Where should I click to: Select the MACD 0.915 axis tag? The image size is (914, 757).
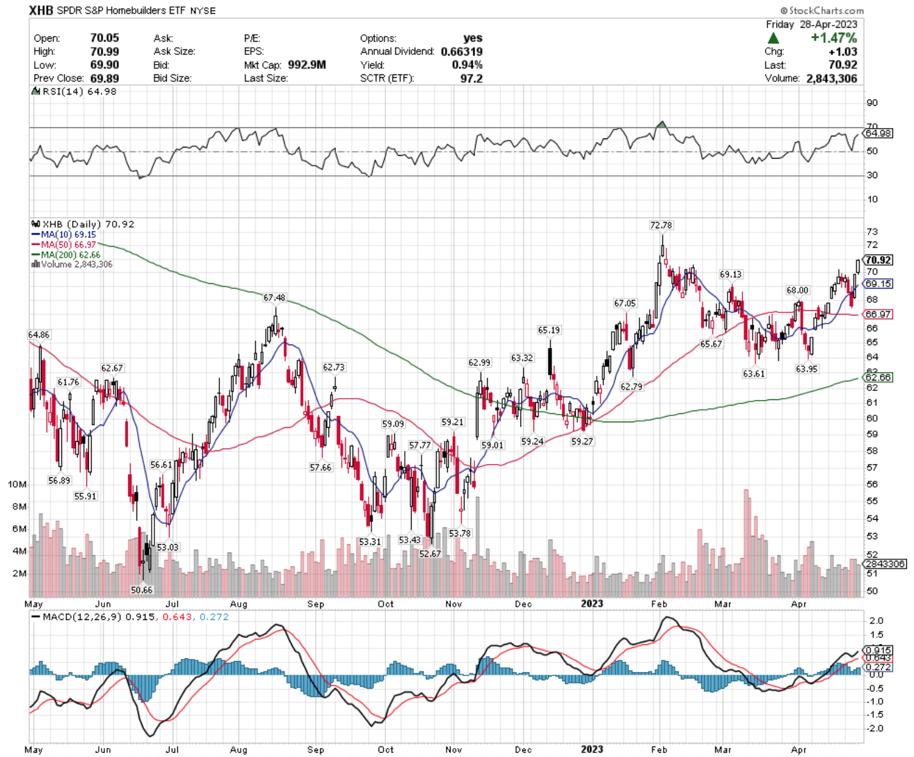pyautogui.click(x=878, y=650)
